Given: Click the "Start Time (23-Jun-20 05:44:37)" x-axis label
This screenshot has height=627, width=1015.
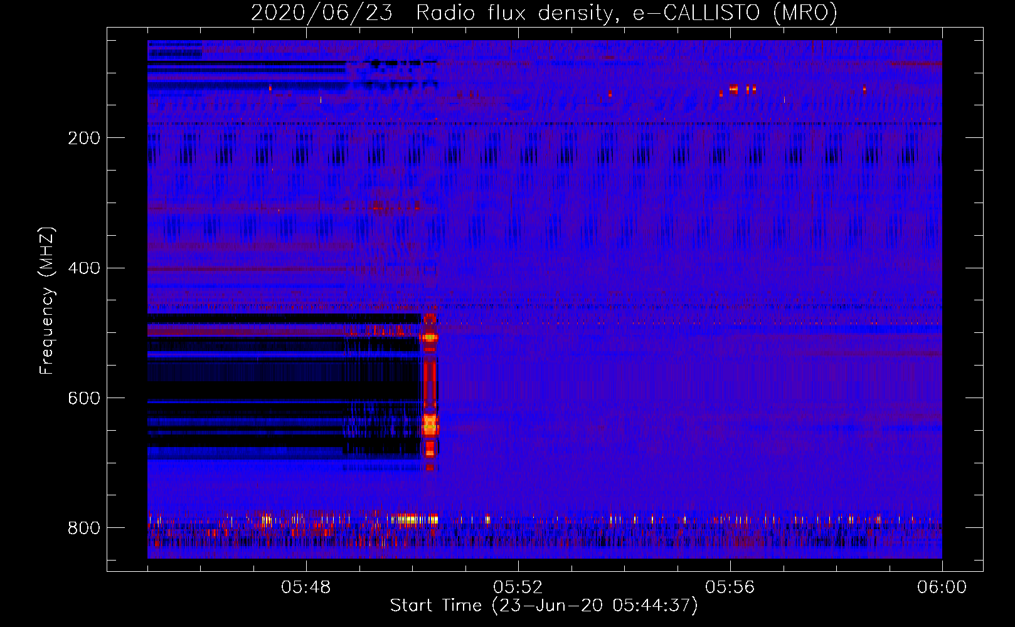Looking at the screenshot, I should [544, 606].
